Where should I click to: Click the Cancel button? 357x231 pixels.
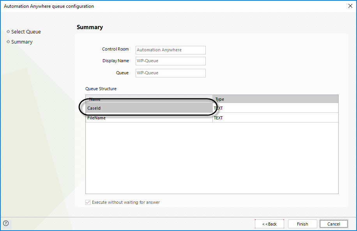pos(334,224)
